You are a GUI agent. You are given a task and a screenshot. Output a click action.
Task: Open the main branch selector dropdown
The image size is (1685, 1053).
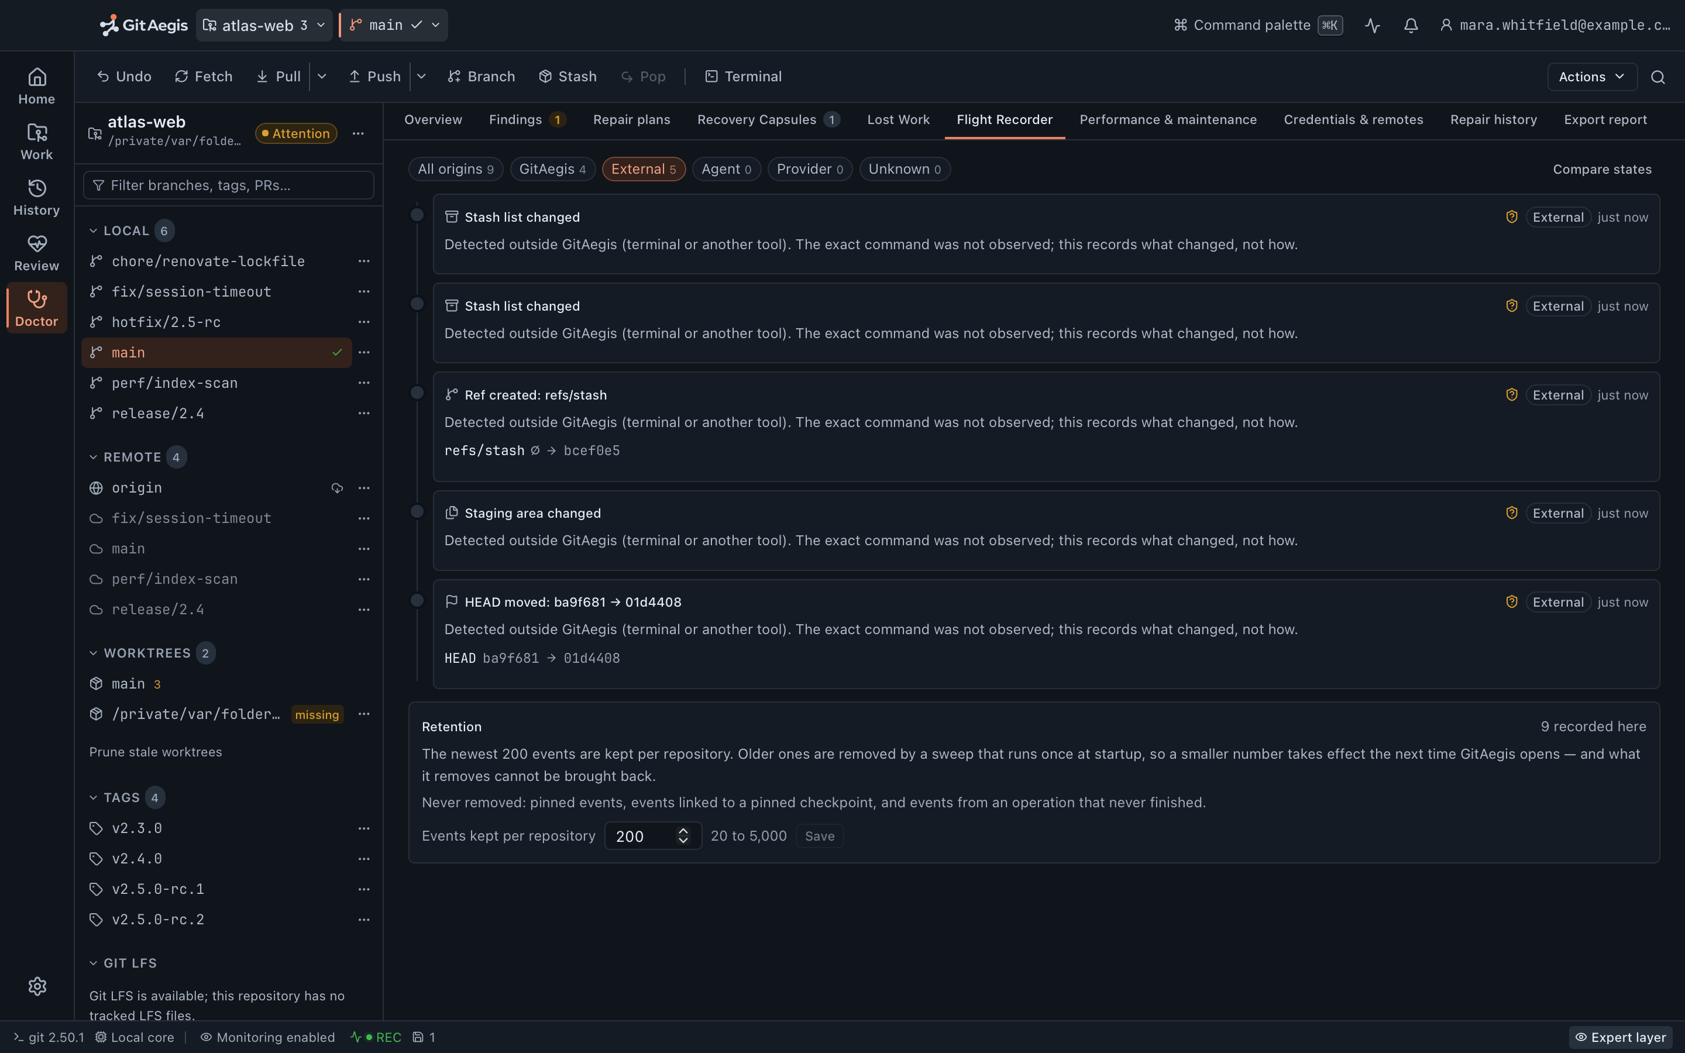click(x=394, y=26)
